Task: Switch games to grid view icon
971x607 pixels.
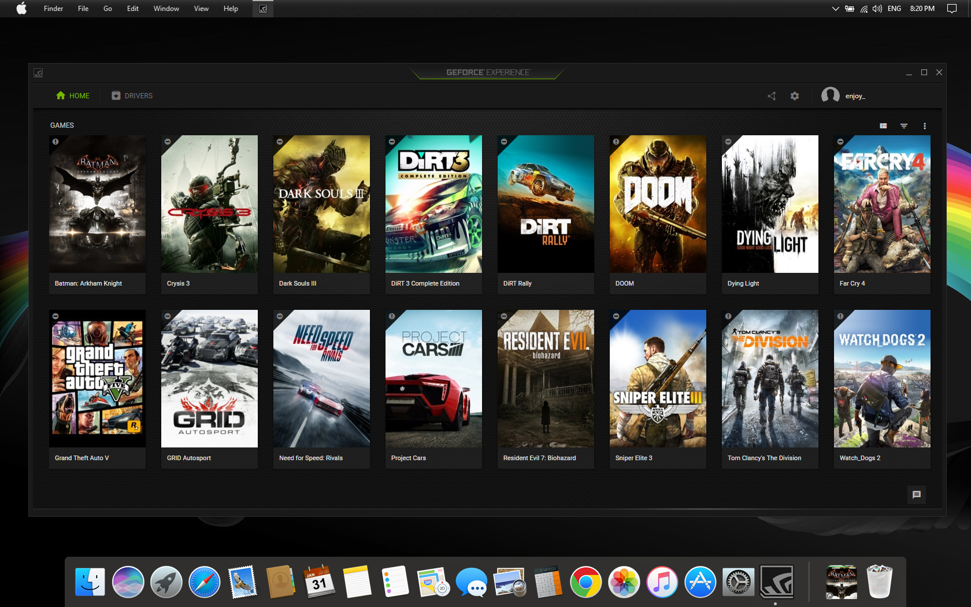Action: pyautogui.click(x=883, y=125)
